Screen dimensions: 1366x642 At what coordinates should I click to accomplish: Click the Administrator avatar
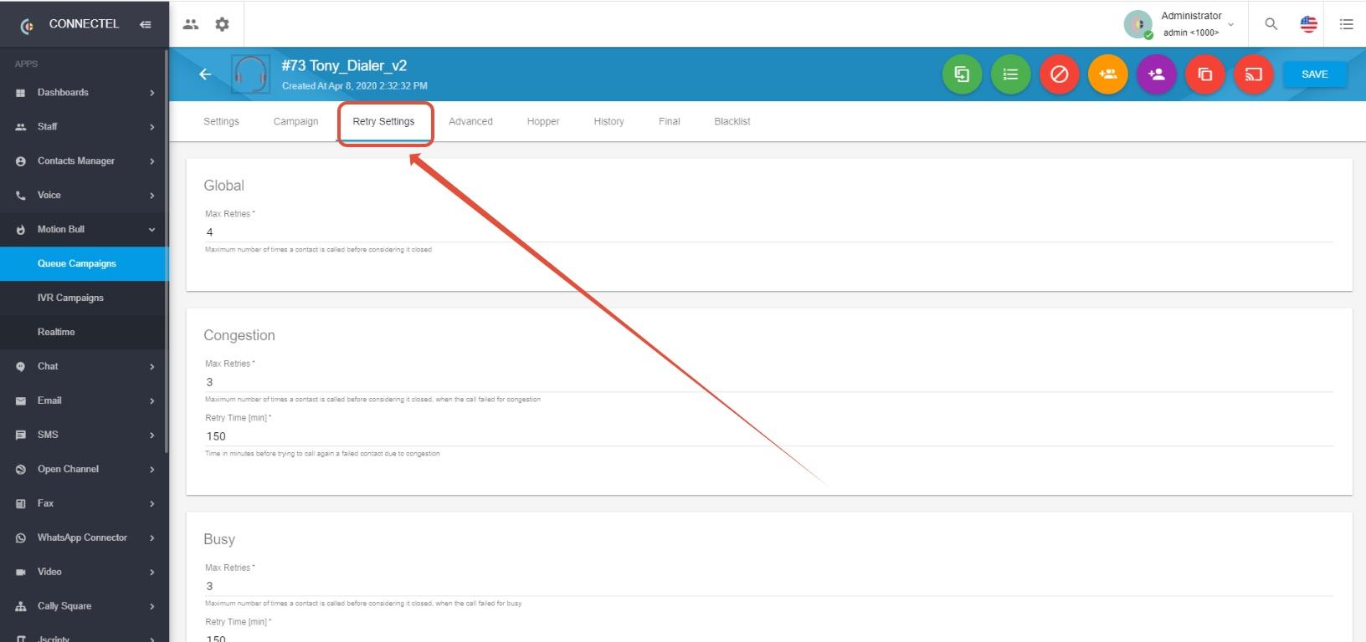[x=1138, y=24]
